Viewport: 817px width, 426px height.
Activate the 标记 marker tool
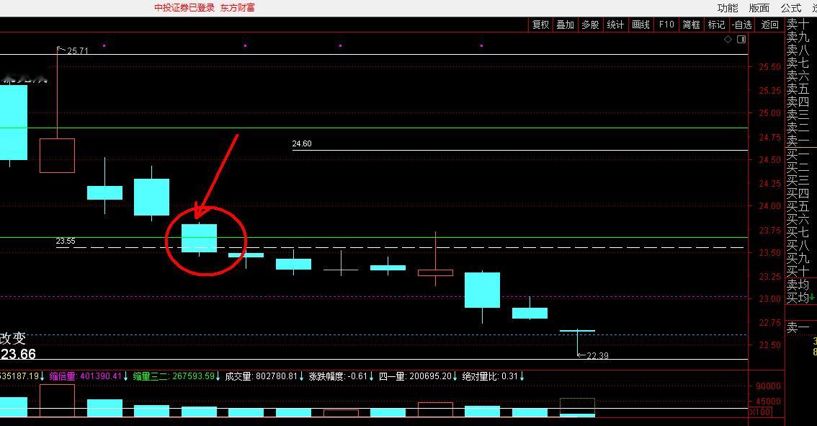click(715, 24)
